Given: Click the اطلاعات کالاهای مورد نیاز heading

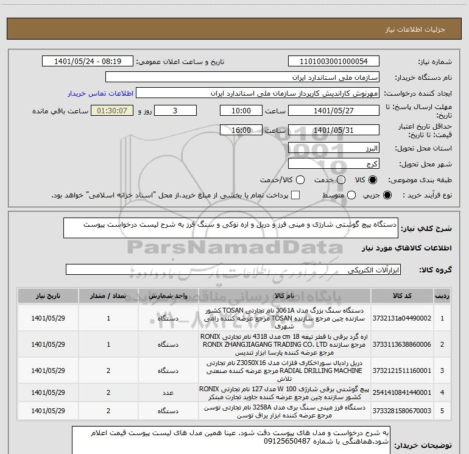Looking at the screenshot, I should tap(407, 248).
